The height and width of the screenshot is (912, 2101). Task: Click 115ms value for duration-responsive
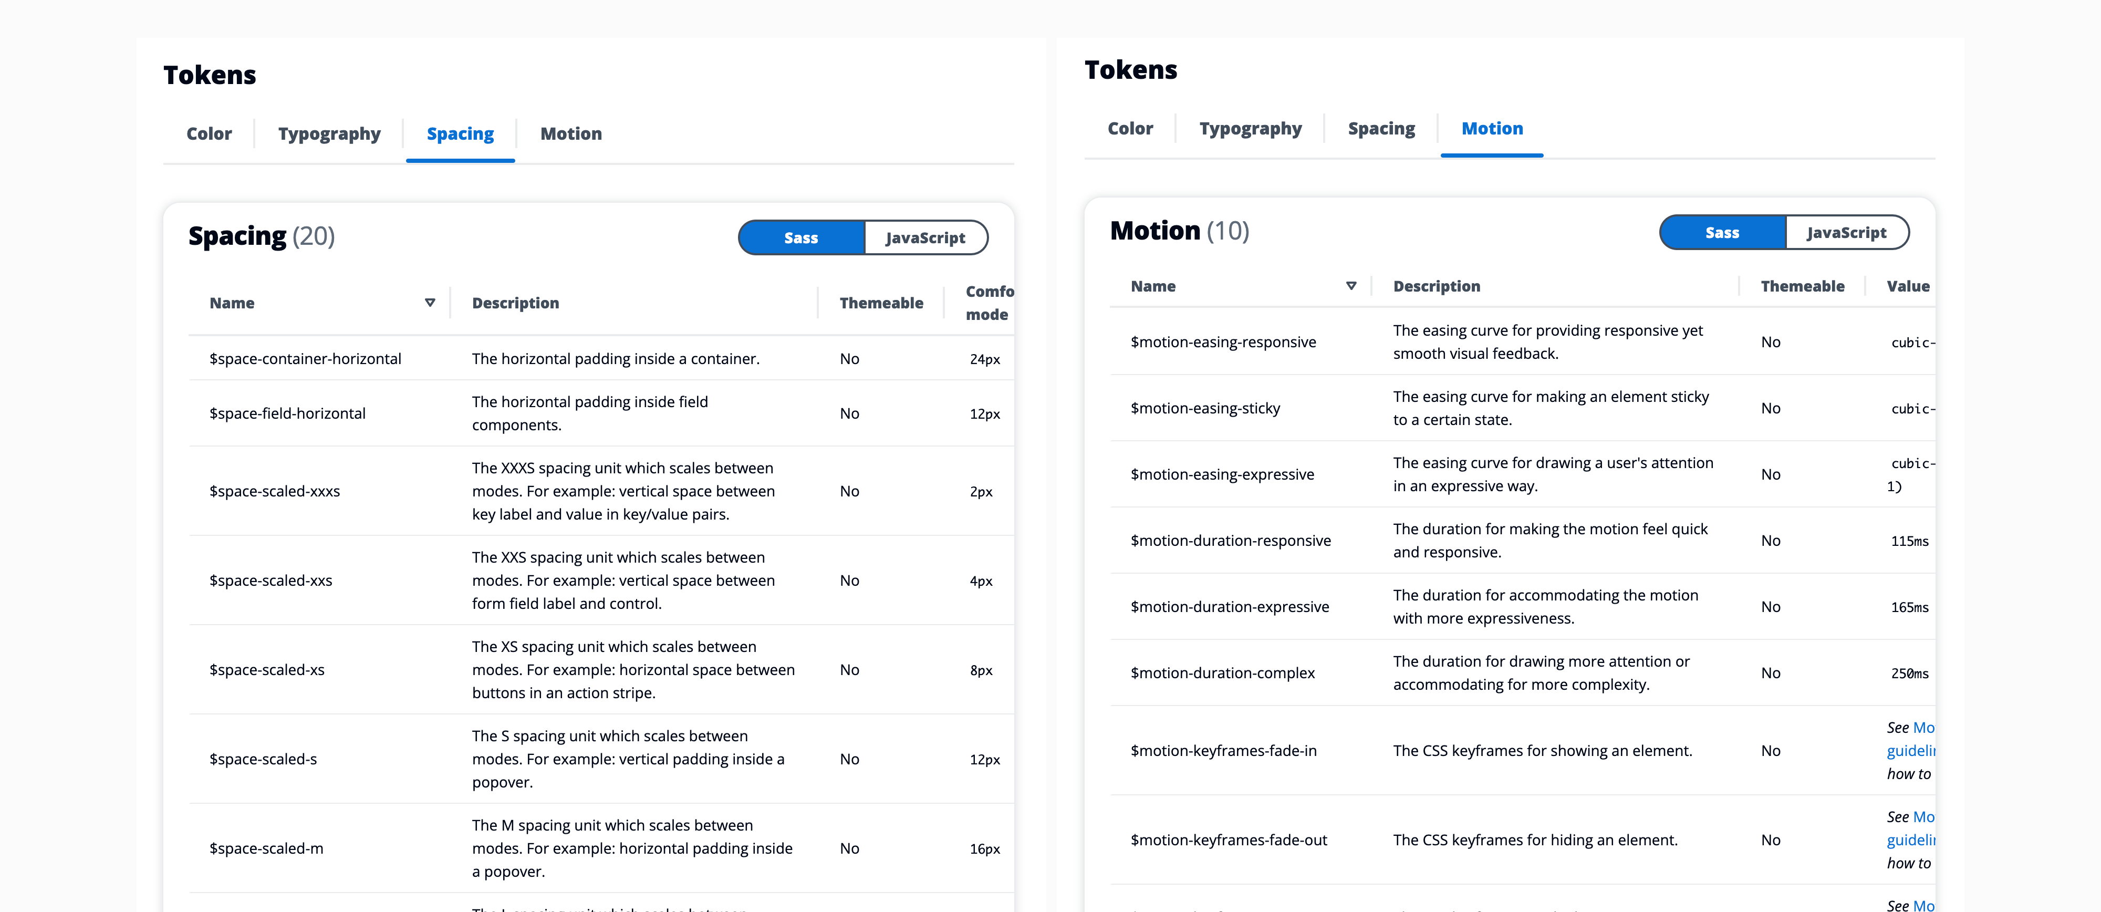pos(1910,542)
